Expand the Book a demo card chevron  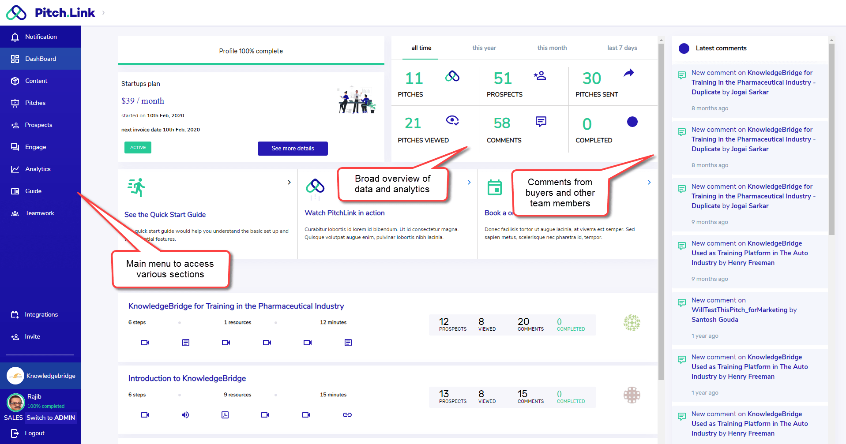[649, 183]
